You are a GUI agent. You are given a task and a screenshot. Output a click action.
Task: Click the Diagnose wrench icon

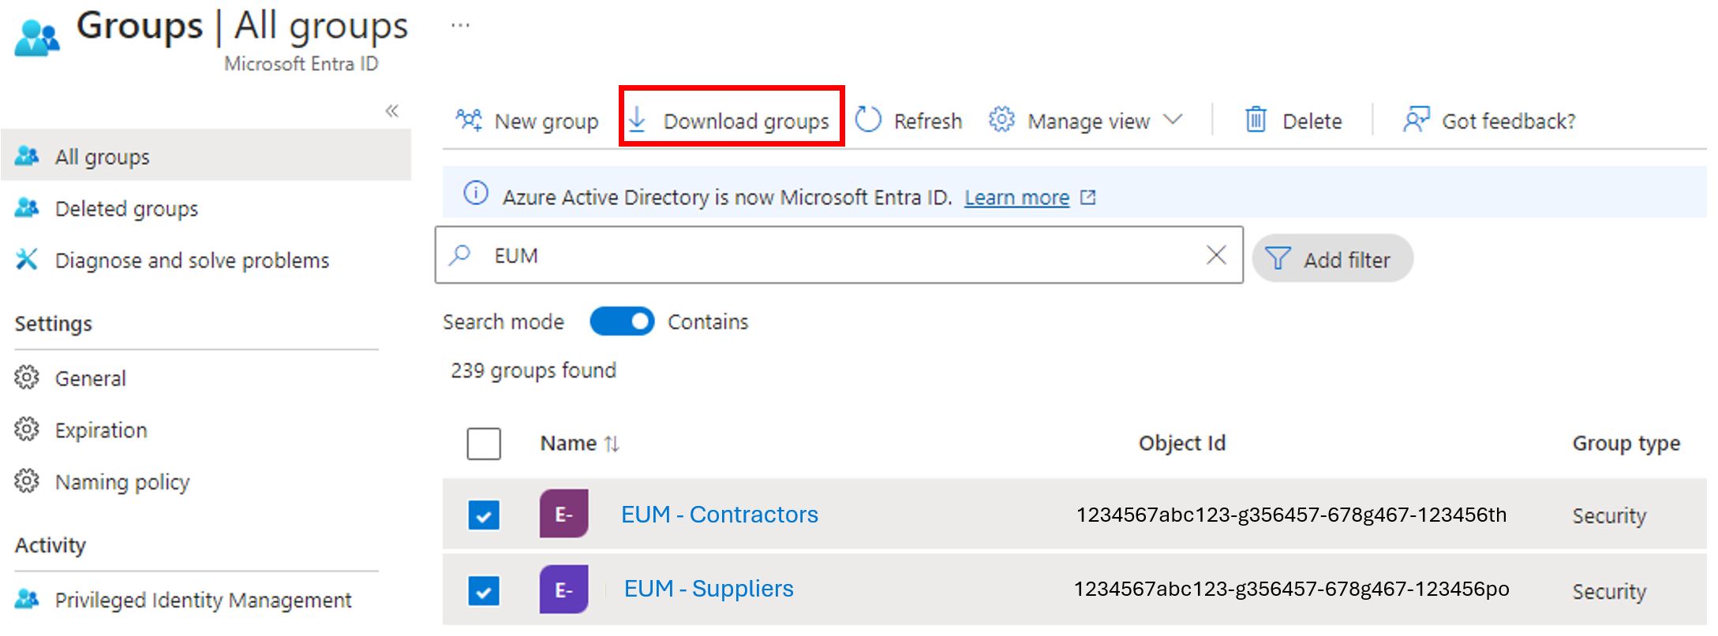(27, 258)
